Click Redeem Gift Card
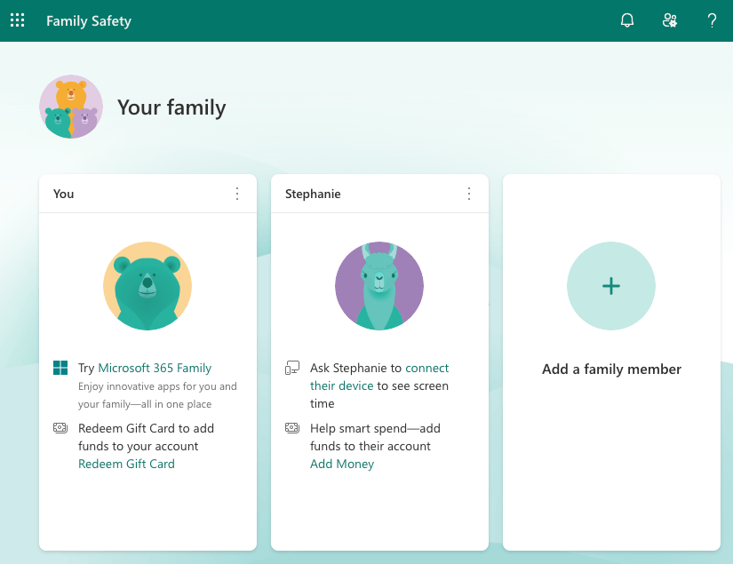This screenshot has height=564, width=733. (x=126, y=464)
